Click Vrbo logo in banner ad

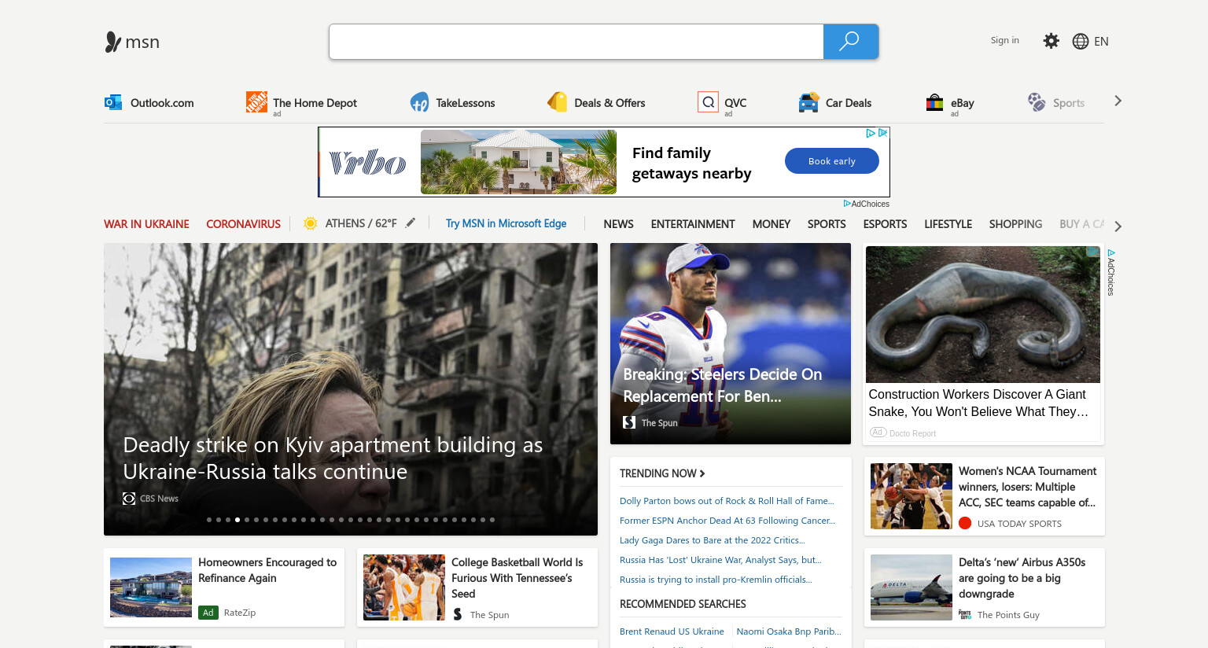[x=367, y=163]
